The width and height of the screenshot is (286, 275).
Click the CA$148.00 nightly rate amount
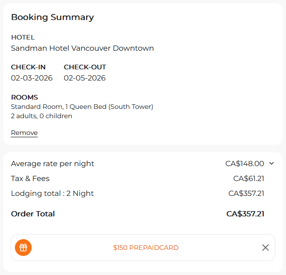(x=245, y=164)
